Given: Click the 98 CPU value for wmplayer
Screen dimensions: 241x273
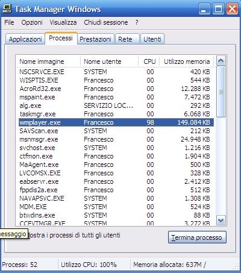Looking at the screenshot, I should [150, 122].
